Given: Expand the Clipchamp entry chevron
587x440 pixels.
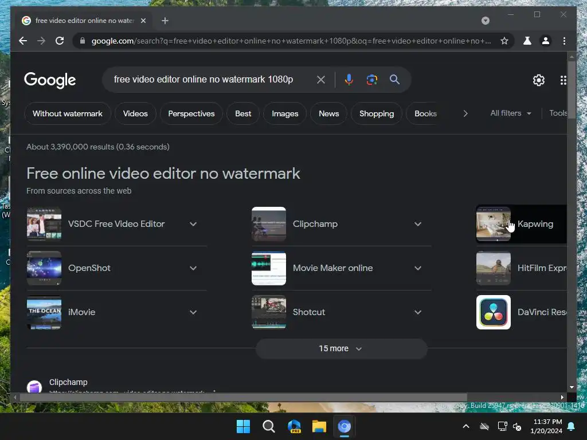Looking at the screenshot, I should pyautogui.click(x=418, y=224).
